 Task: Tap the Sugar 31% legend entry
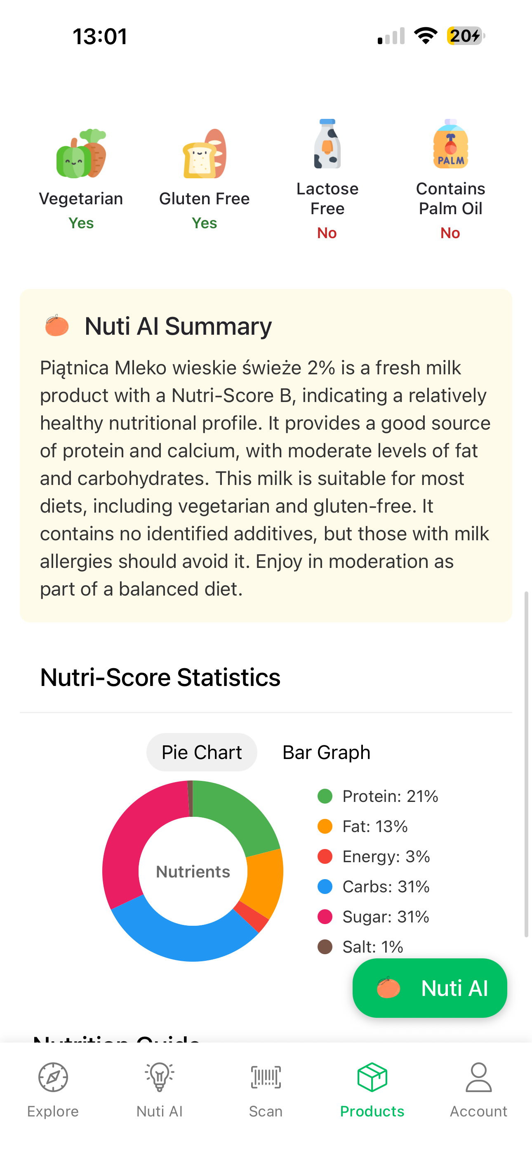click(x=385, y=917)
